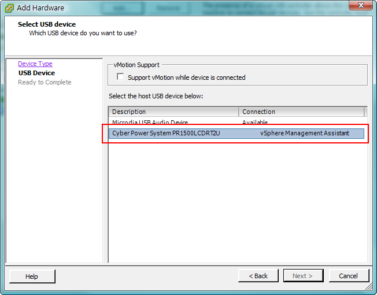Cancel the Add Hardware wizard
Screen dimensions: 377x295
(349, 276)
